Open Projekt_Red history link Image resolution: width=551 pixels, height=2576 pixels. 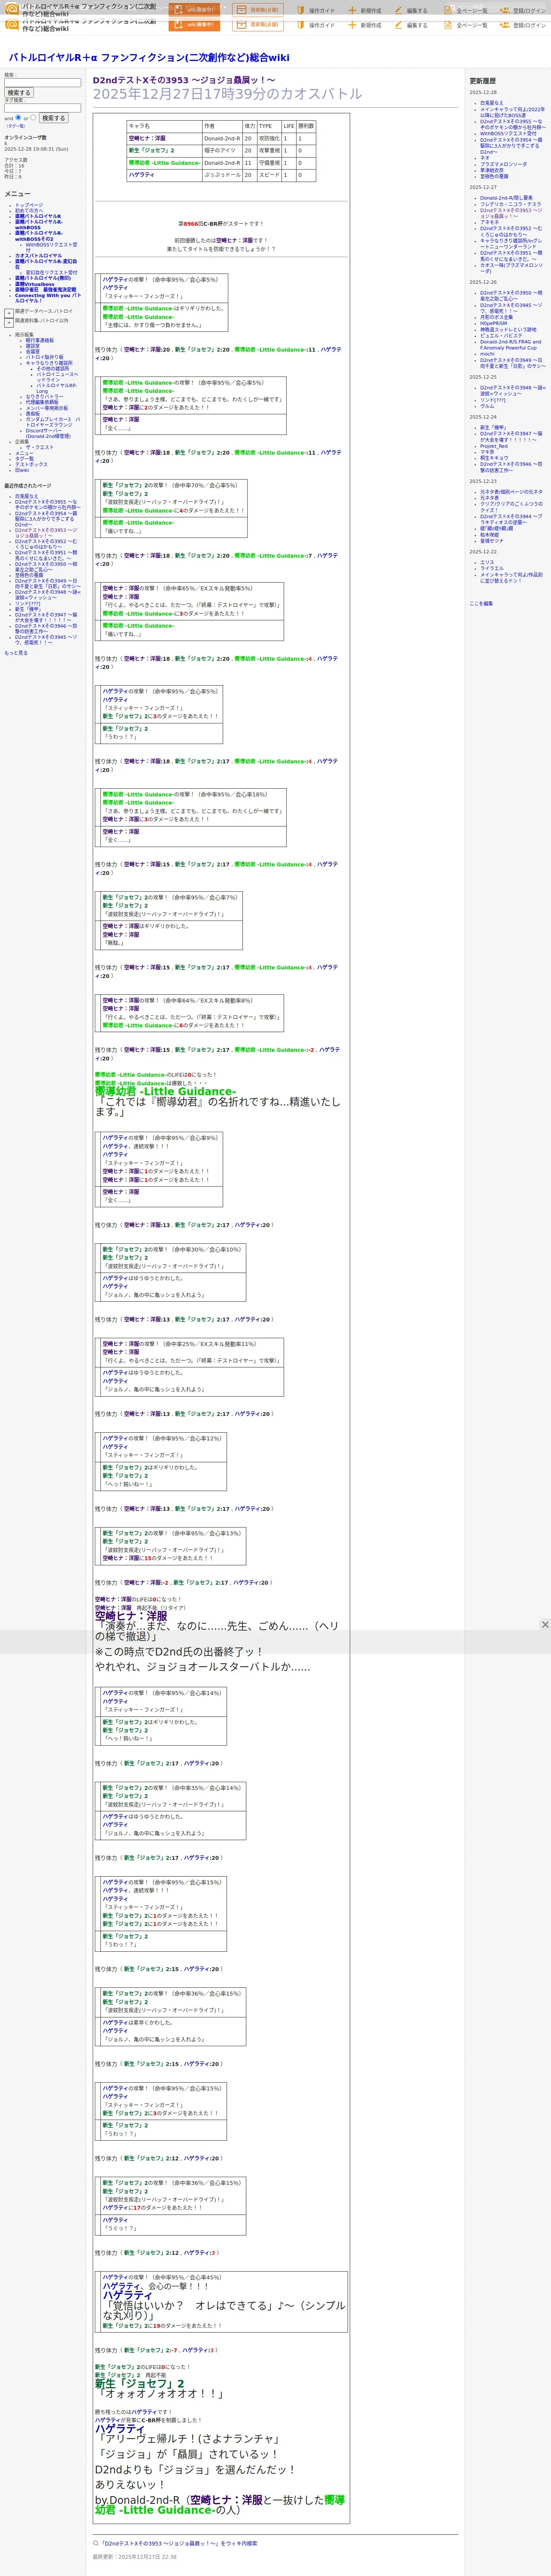click(494, 446)
